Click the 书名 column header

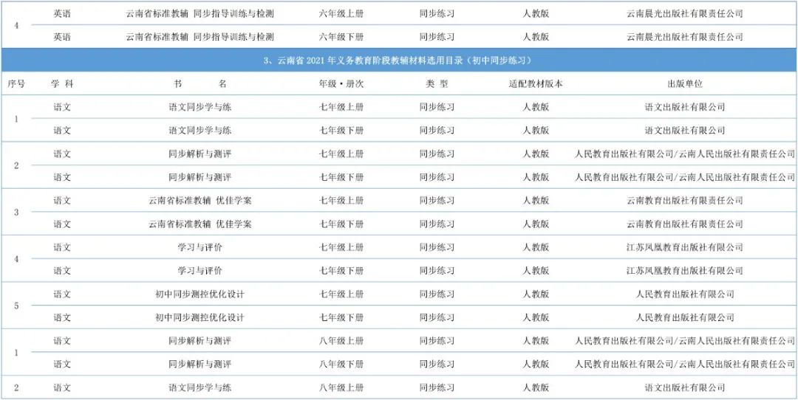pyautogui.click(x=200, y=84)
